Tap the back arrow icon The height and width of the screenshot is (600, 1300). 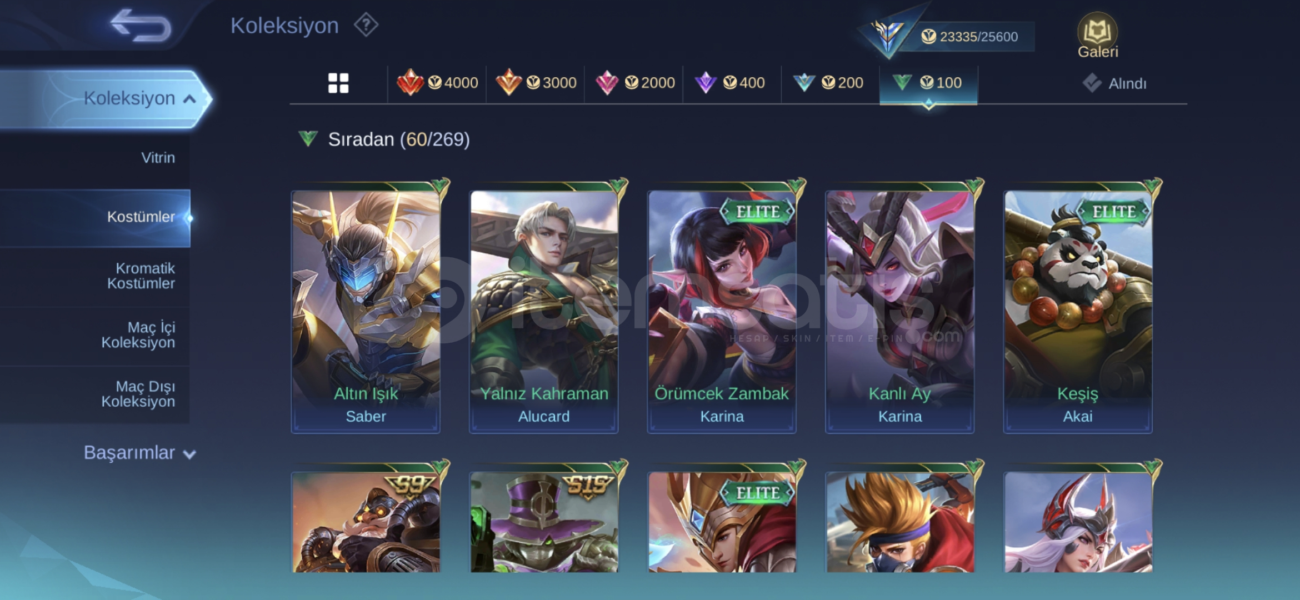(x=141, y=26)
